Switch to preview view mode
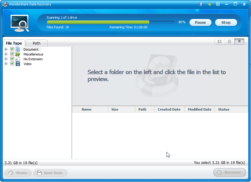 239,42
